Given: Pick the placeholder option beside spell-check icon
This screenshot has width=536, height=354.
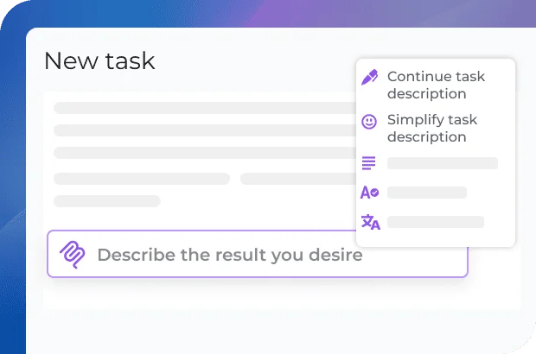Looking at the screenshot, I should (x=426, y=193).
